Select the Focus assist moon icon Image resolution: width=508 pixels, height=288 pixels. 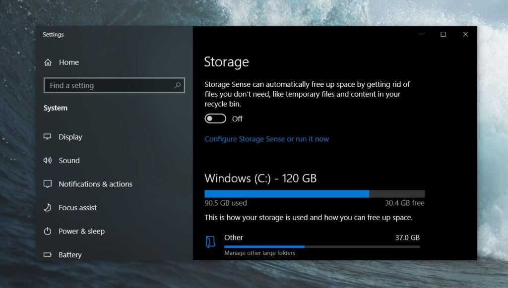click(47, 207)
